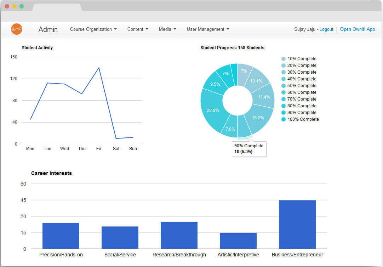Click the Student Progress: 158 Students title
Viewport: 383px width, 267px height.
tap(232, 48)
